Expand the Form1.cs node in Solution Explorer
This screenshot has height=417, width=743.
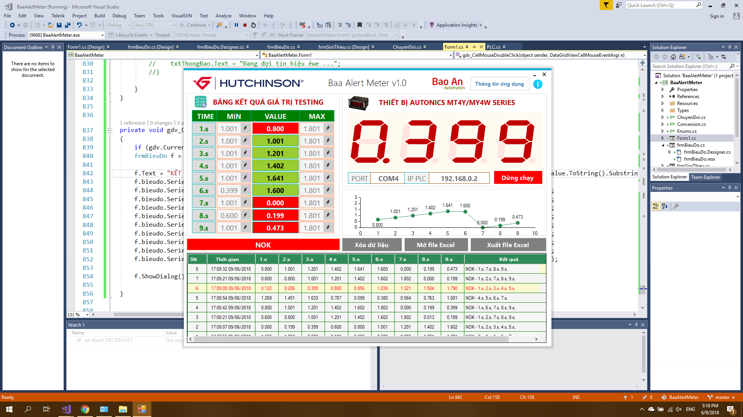[663, 138]
